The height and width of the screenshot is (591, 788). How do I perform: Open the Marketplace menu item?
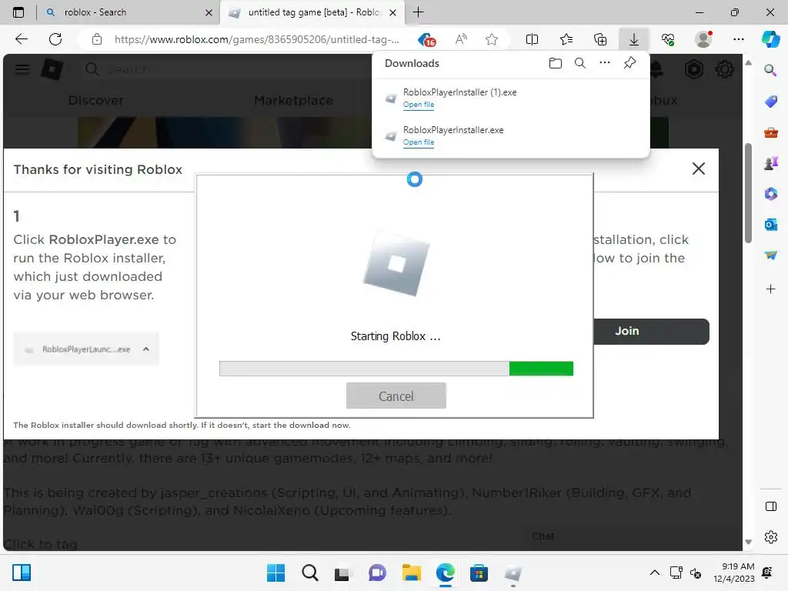293,100
